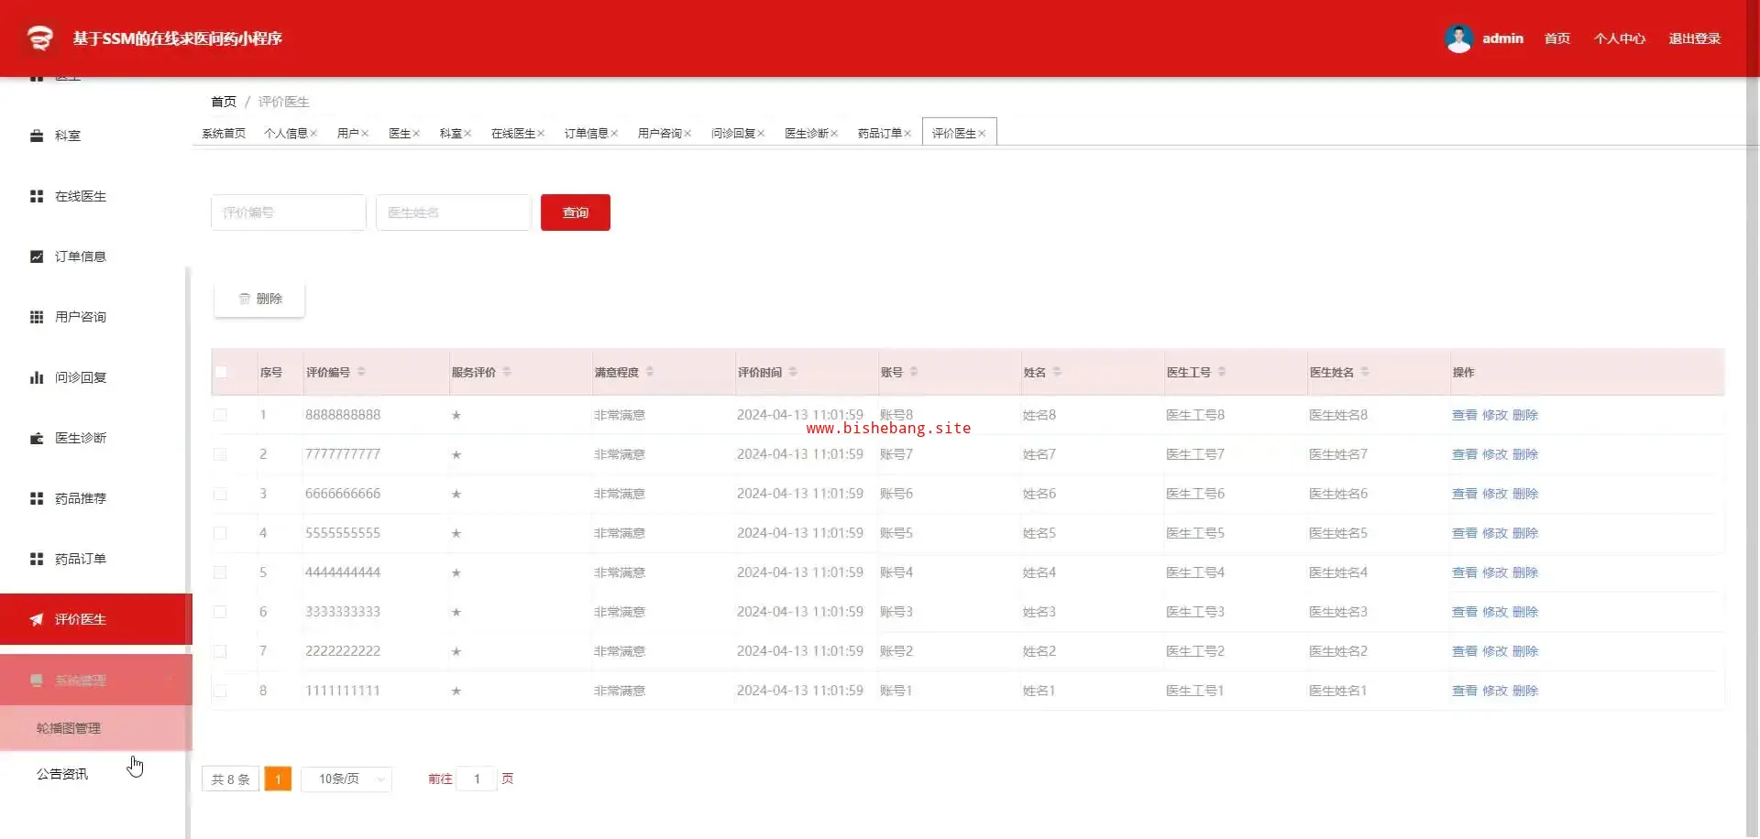Focus the 医生姓名 search input field
The height and width of the screenshot is (839, 1760).
coord(453,212)
